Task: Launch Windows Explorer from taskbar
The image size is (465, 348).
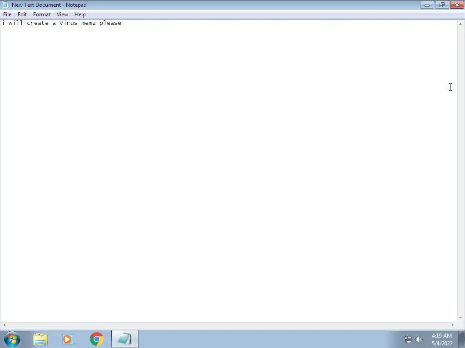Action: 40,339
